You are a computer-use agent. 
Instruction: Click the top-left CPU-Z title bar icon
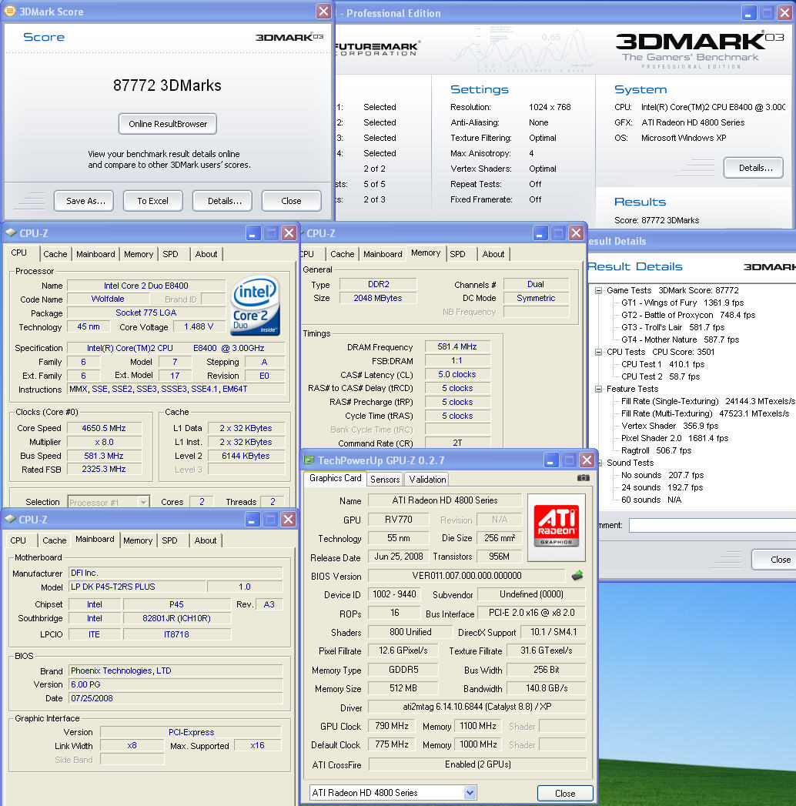tap(10, 232)
